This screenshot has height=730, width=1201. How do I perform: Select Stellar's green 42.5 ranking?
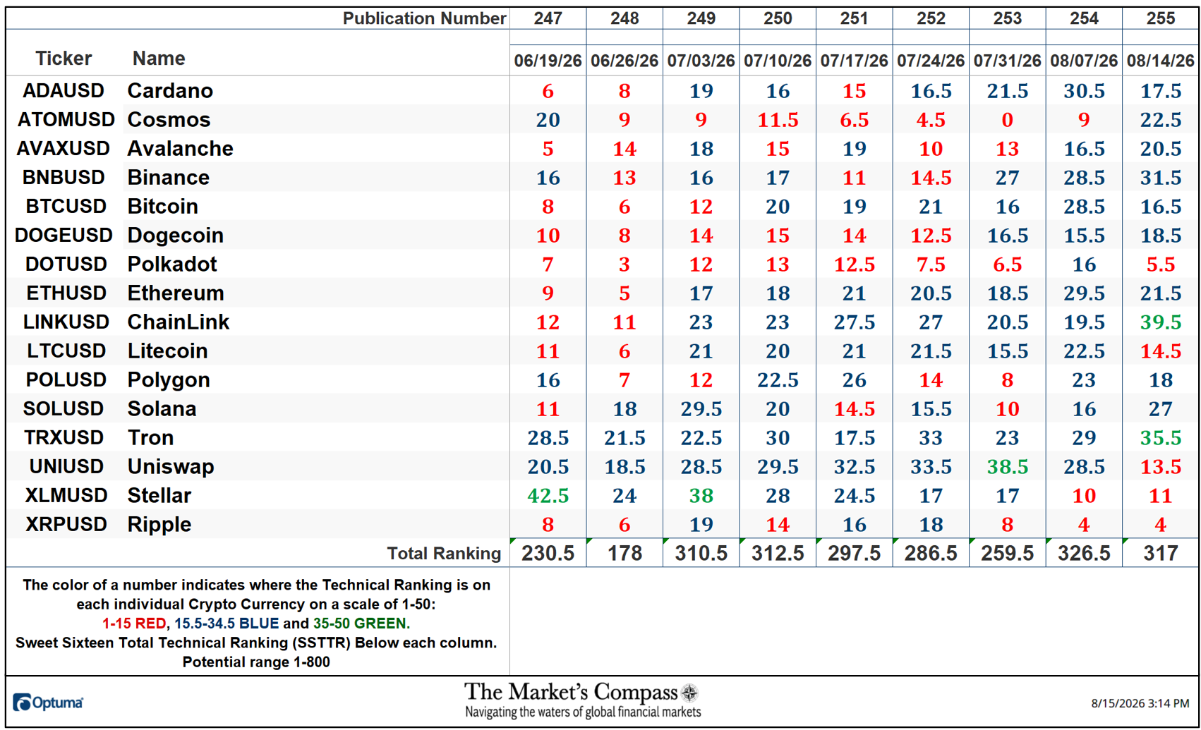pos(548,496)
